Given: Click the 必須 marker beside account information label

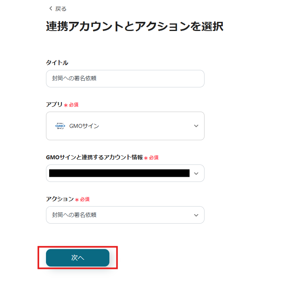Looking at the screenshot, I should [153, 158].
